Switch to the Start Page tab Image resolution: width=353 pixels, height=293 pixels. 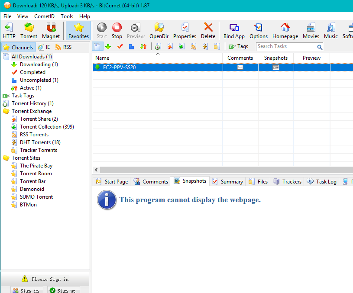point(112,182)
